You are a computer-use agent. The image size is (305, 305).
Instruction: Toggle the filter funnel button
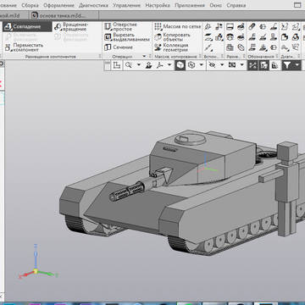(287, 65)
